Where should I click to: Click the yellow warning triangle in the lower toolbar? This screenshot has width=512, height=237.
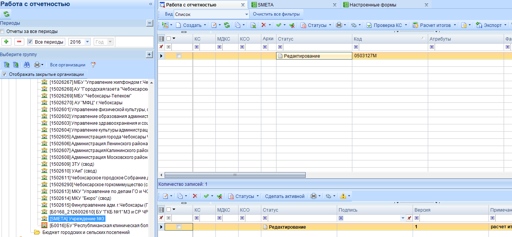pyautogui.click(x=343, y=196)
